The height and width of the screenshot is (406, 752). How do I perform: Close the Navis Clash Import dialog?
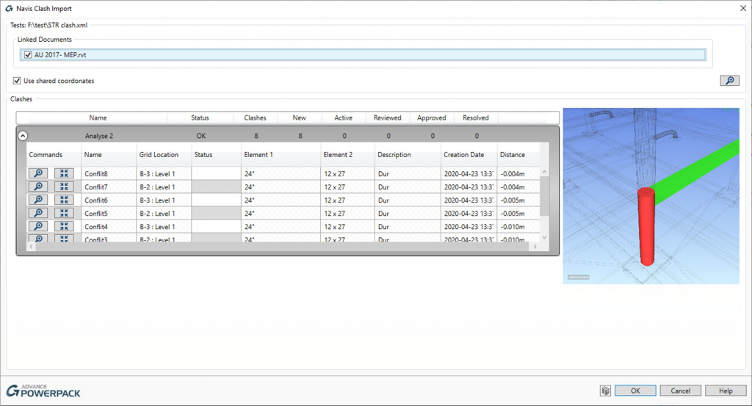743,9
